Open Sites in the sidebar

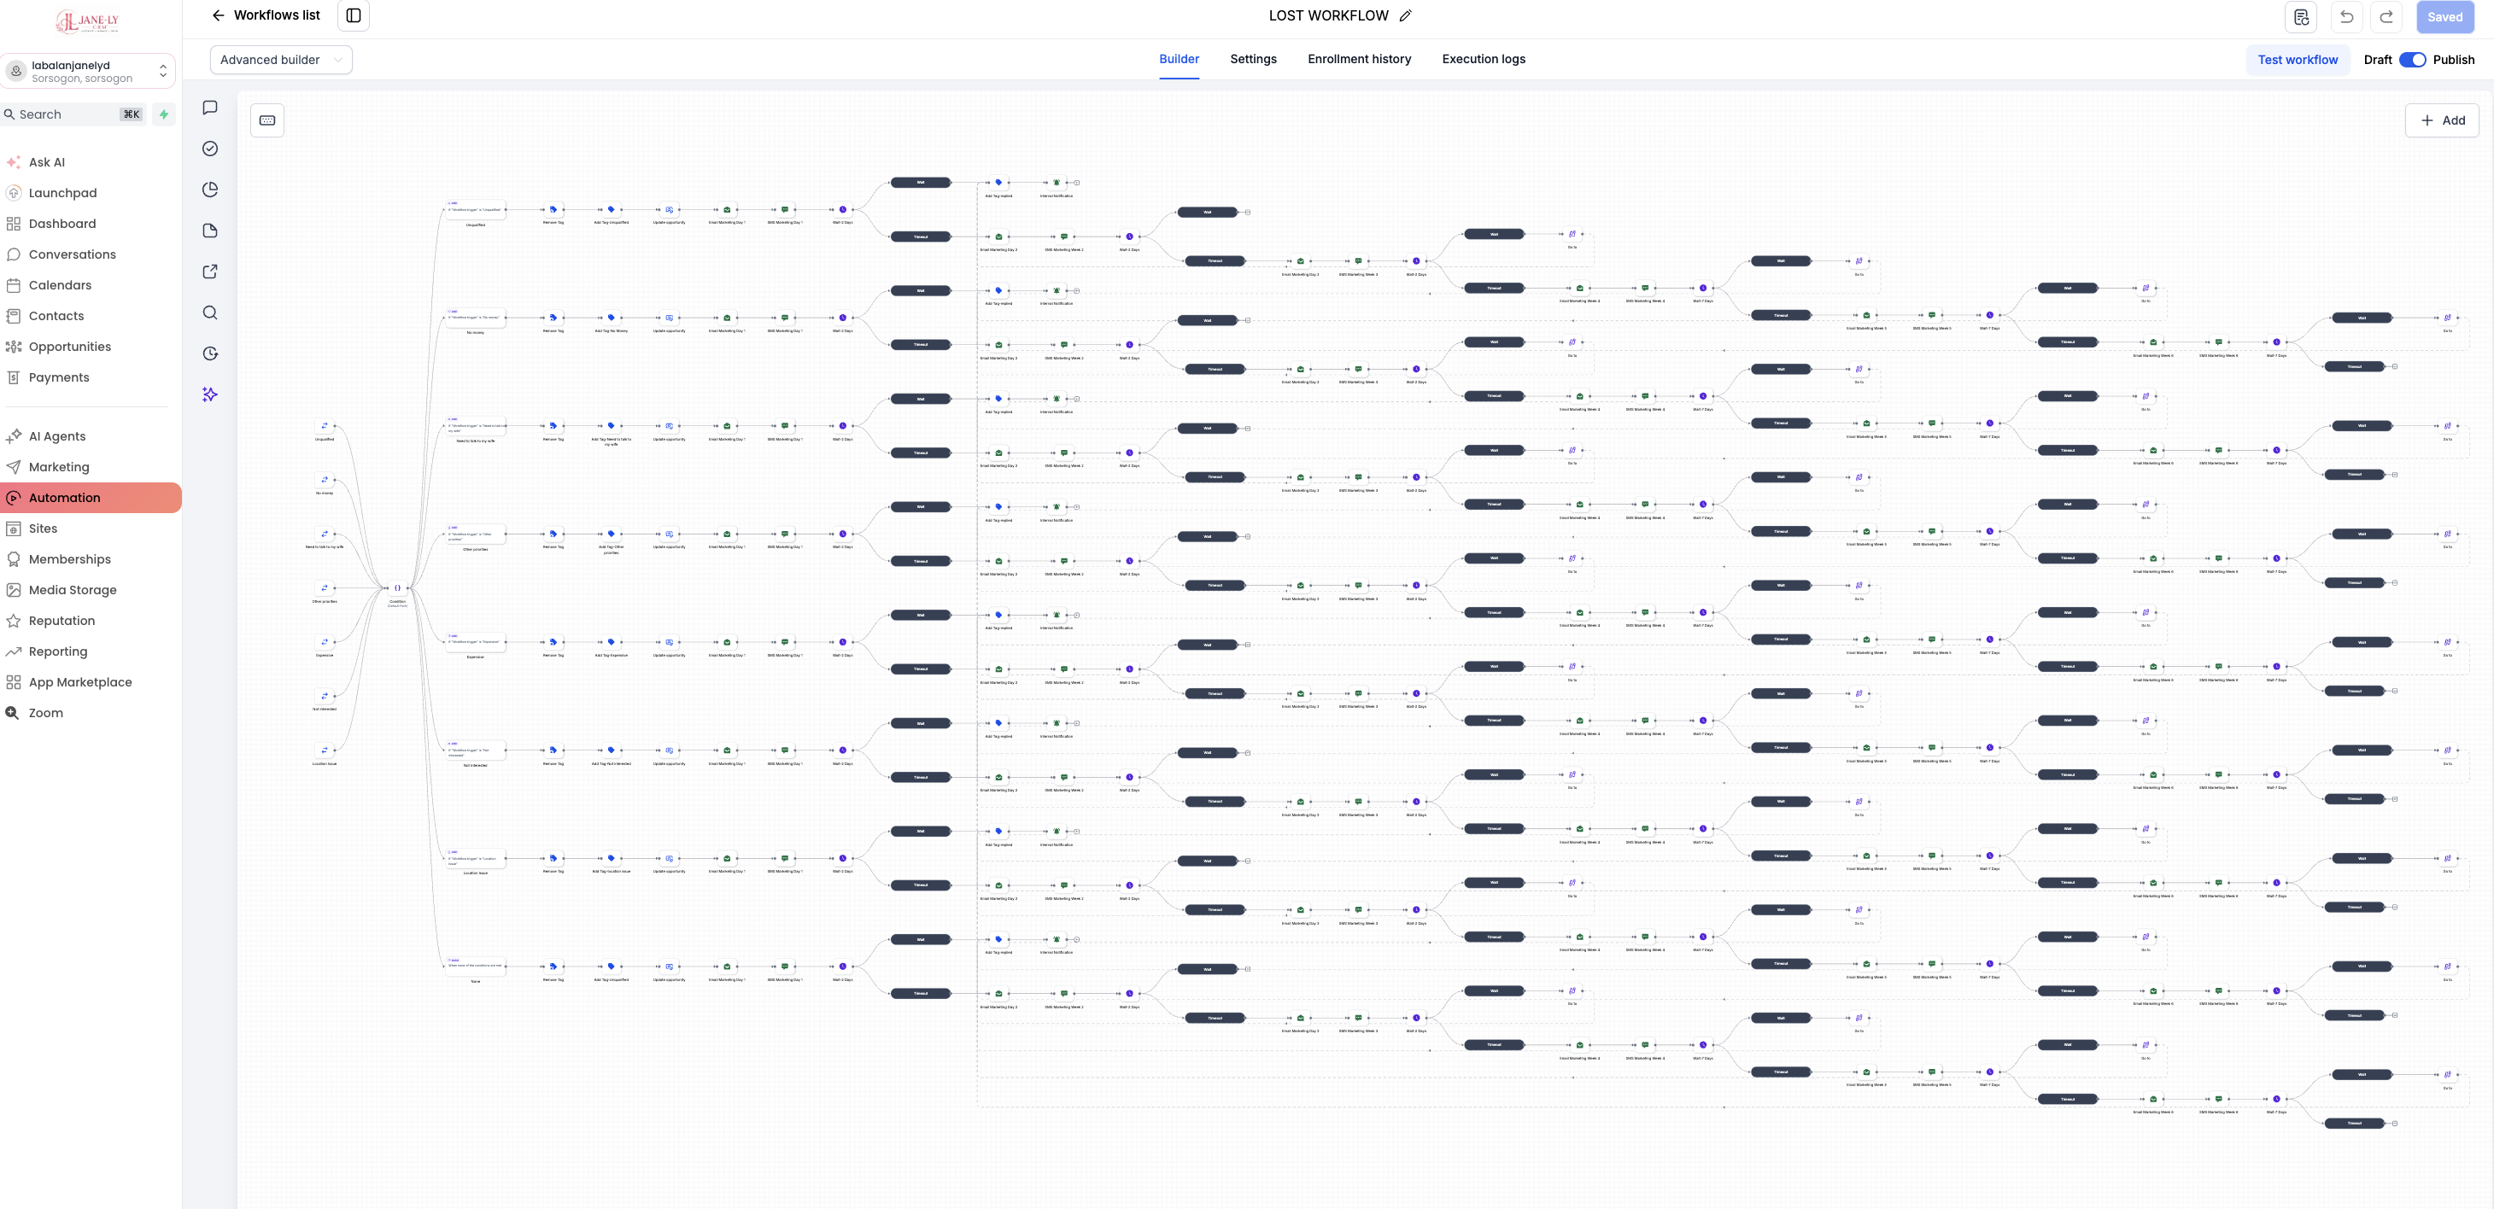90,529
